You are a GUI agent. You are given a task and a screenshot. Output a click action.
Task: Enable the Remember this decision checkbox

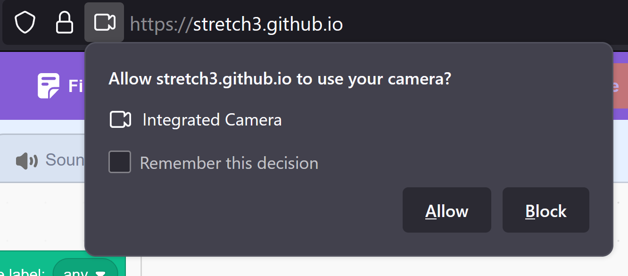(120, 162)
